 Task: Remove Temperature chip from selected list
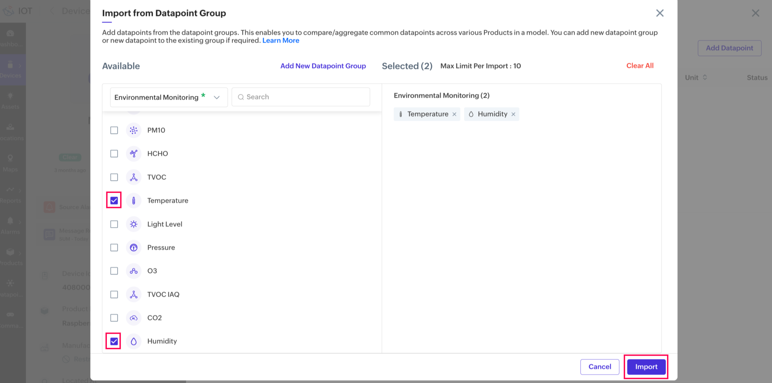(x=454, y=114)
